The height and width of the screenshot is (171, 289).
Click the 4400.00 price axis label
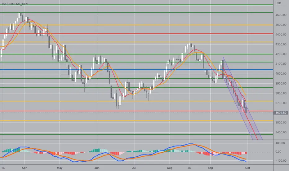[281, 35]
